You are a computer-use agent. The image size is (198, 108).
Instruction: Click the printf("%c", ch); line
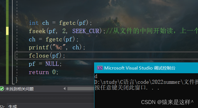[57, 48]
